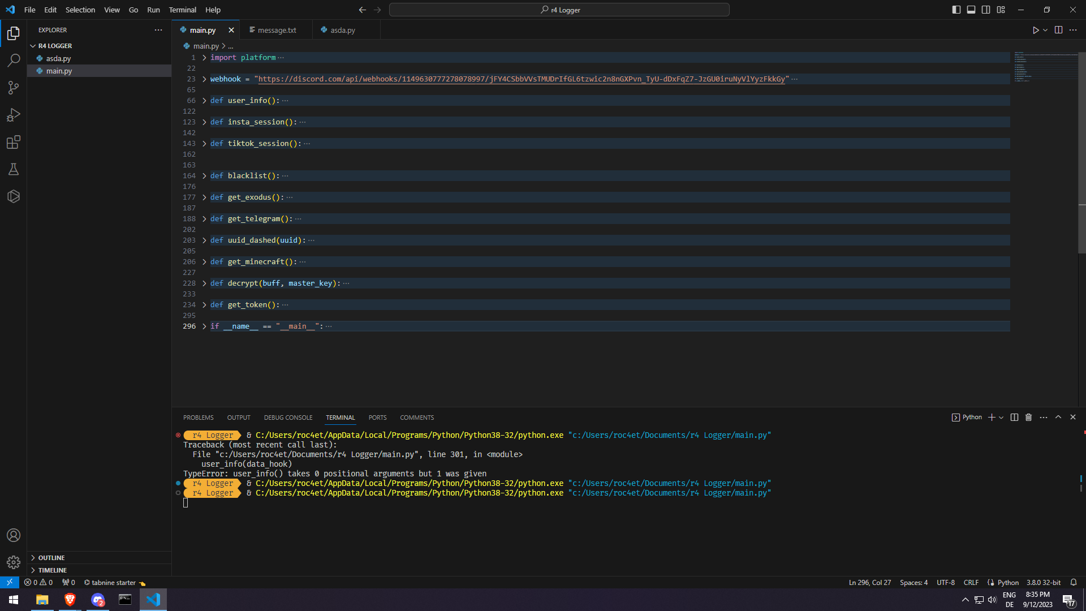Open the new terminal launch profile dropdown
Viewport: 1086px width, 611px height.
(x=1001, y=418)
